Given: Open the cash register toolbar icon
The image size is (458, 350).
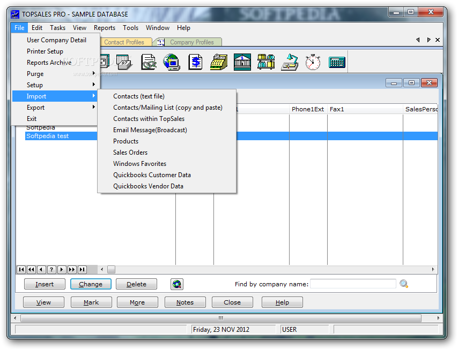Looking at the screenshot, I should [x=219, y=62].
